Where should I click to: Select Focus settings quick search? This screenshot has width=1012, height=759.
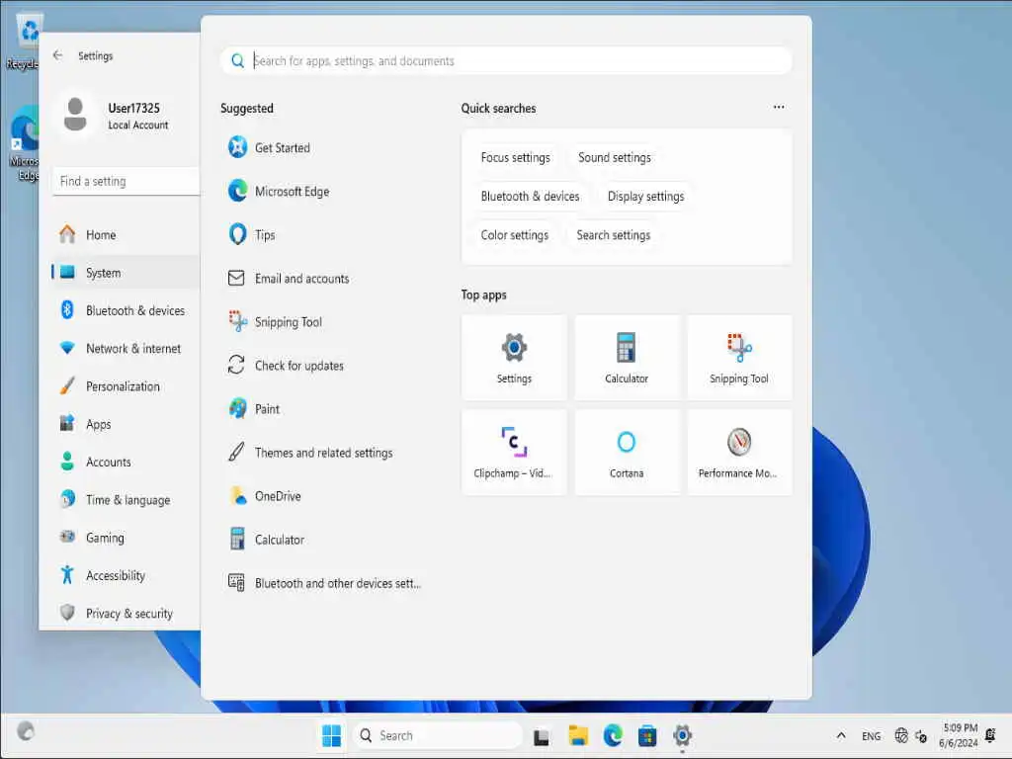[516, 157]
